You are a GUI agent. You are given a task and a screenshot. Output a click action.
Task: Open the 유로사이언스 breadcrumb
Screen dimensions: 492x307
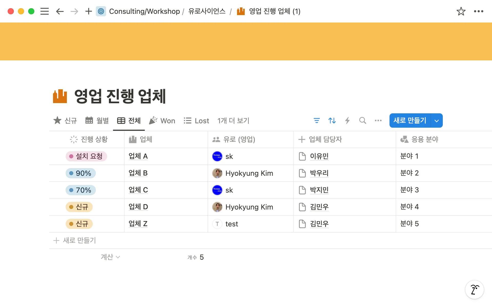207,11
